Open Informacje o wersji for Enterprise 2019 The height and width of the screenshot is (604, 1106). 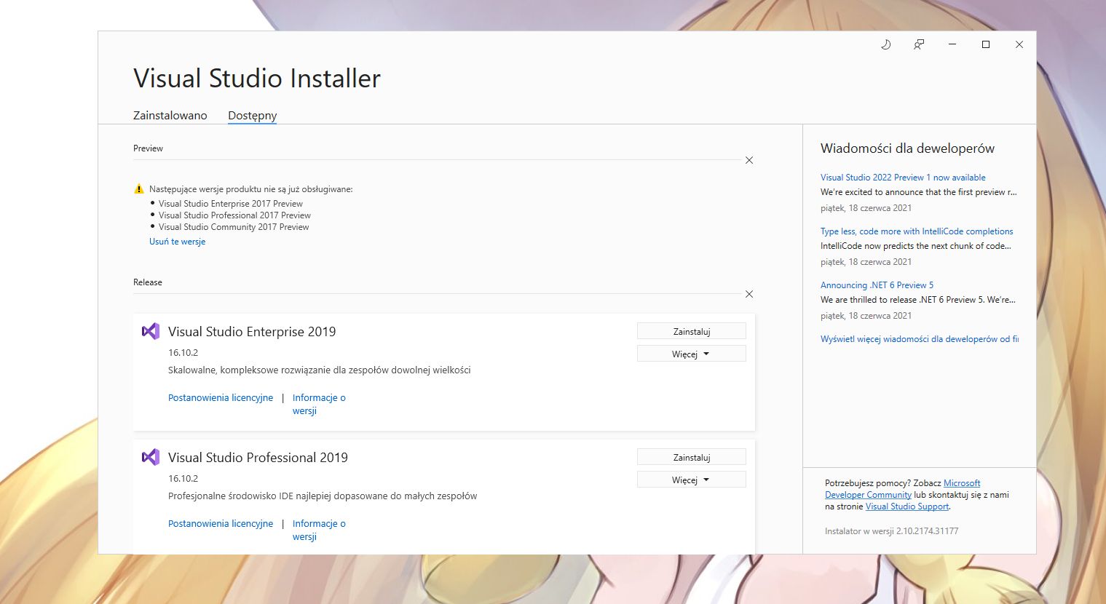[319, 404]
